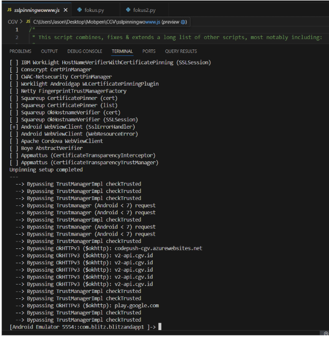Click 'Squareup CertificatePinner (cert)' line
Image resolution: width=329 pixels, height=337 pixels.
click(x=64, y=98)
